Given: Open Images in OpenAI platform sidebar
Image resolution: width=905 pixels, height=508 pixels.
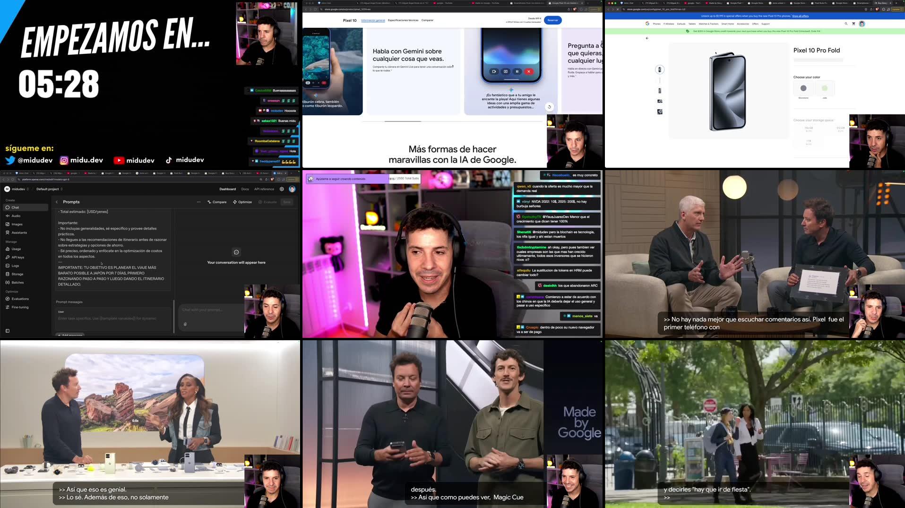Looking at the screenshot, I should [26, 224].
